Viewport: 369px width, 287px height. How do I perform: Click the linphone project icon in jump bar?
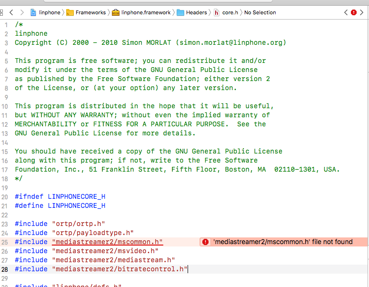click(33, 12)
